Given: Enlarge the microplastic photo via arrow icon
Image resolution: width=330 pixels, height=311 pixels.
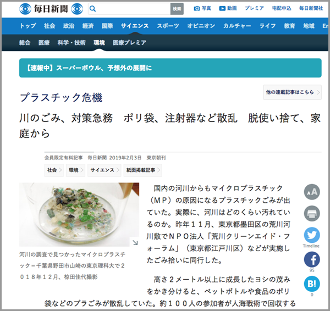Looking at the screenshot, I should (x=135, y=242).
